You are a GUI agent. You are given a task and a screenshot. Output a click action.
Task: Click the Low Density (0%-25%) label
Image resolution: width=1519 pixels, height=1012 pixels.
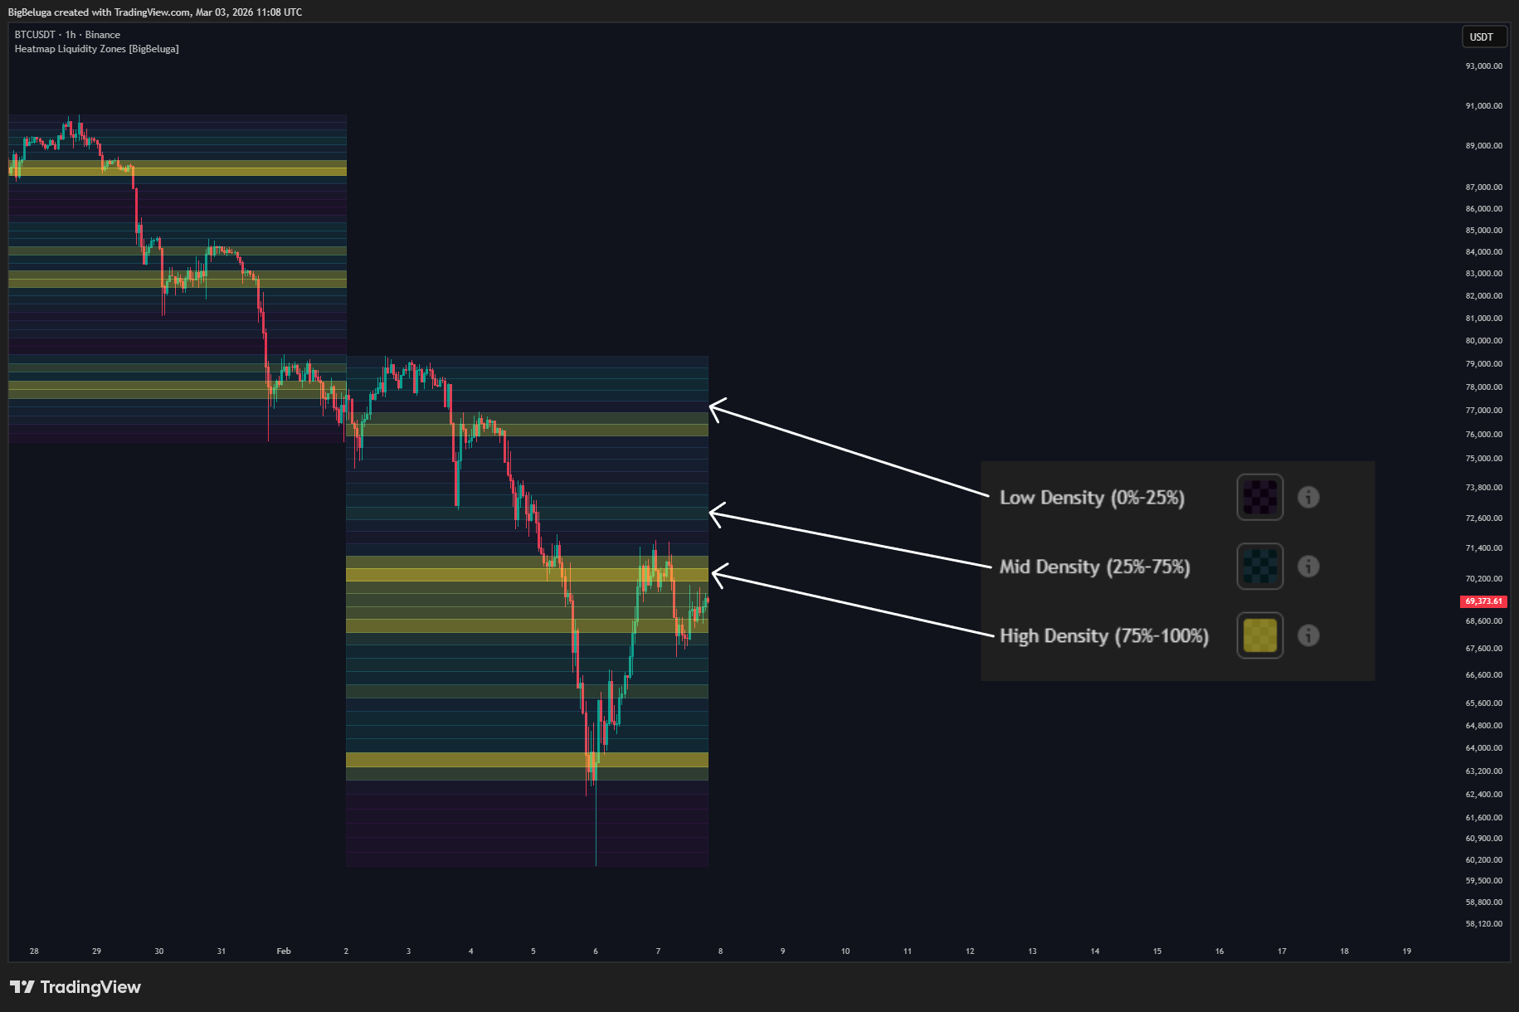pos(1092,498)
